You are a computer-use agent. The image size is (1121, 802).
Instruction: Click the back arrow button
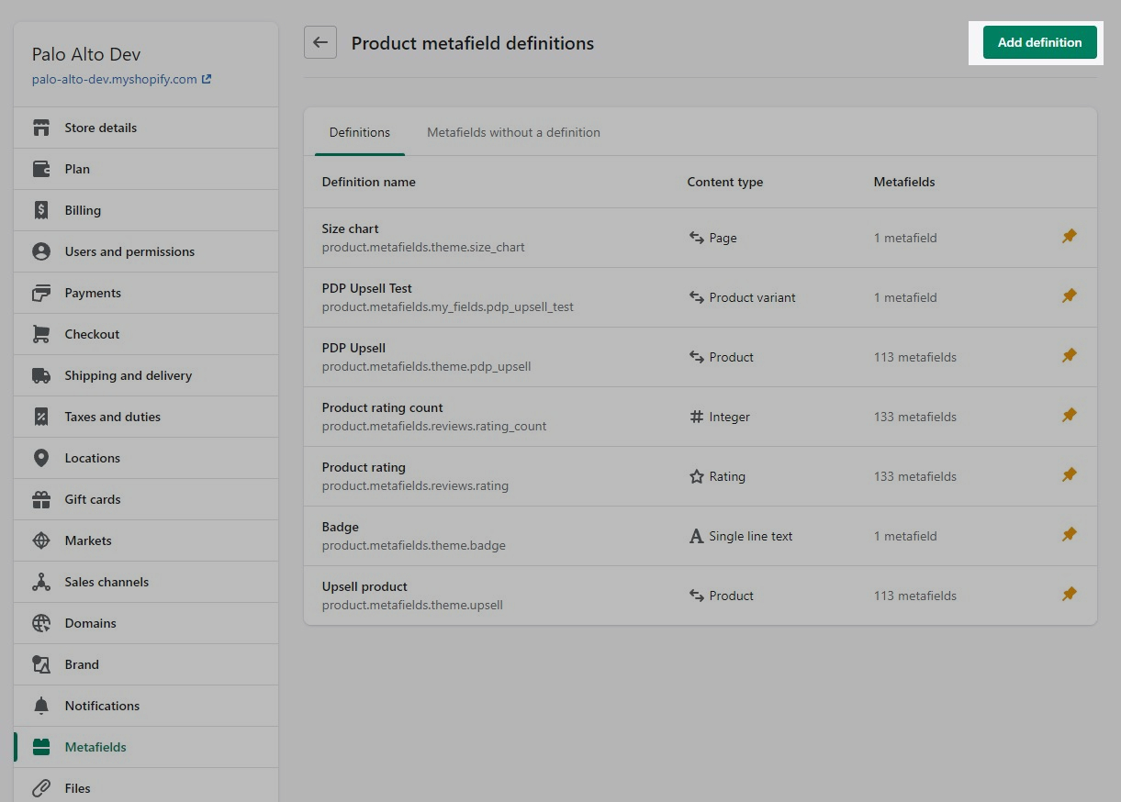pos(320,42)
